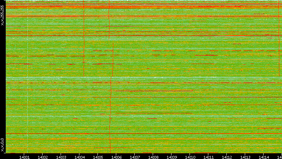The width and height of the screenshot is (282, 159).
Task: Click the x.x.0.0 address axis label
Action: [x=2, y=145]
